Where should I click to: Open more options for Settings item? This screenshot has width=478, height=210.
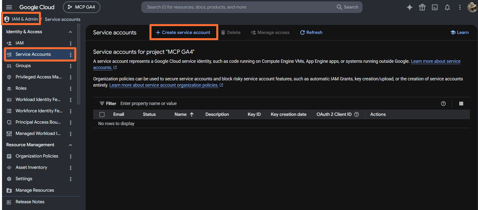pyautogui.click(x=71, y=179)
